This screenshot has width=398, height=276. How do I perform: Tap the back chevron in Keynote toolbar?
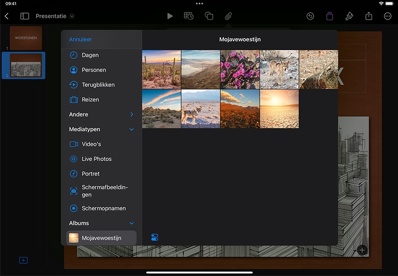[x=7, y=16]
